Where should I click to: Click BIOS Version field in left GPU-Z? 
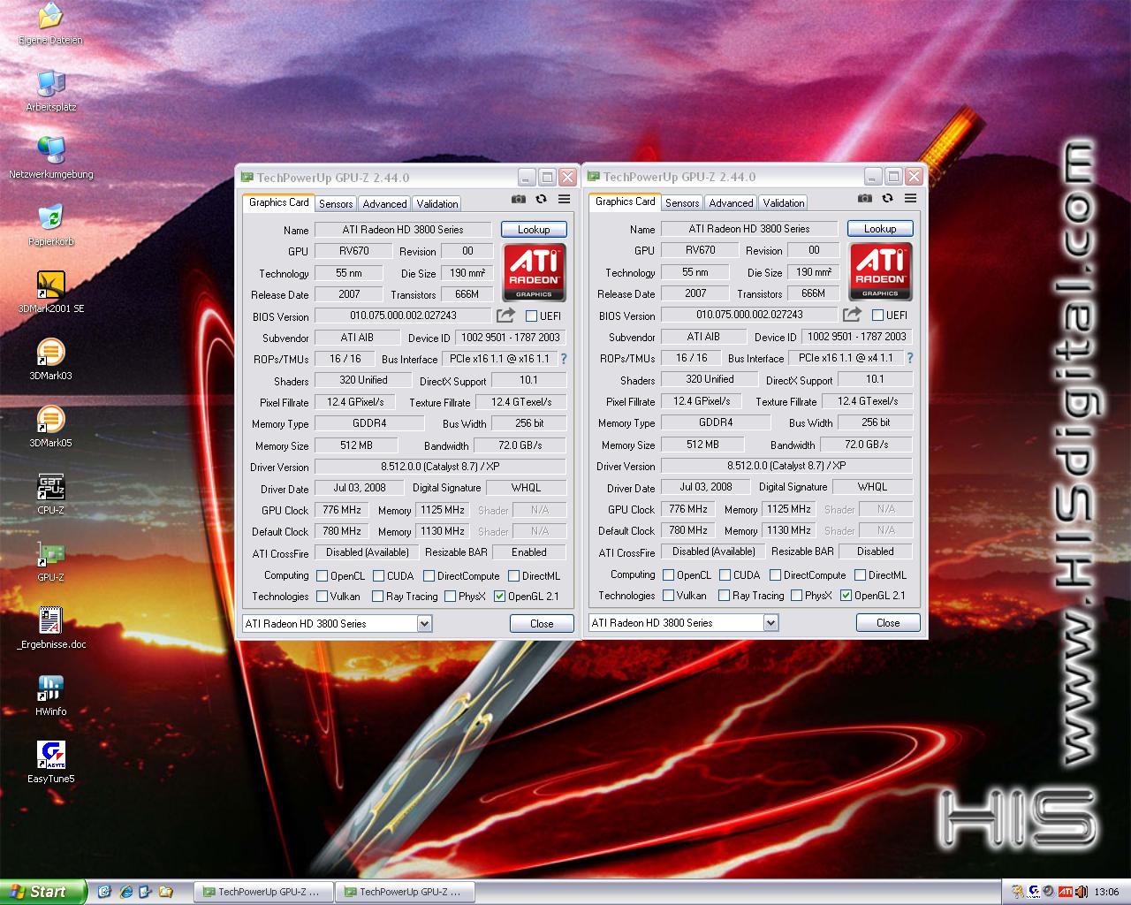403,316
